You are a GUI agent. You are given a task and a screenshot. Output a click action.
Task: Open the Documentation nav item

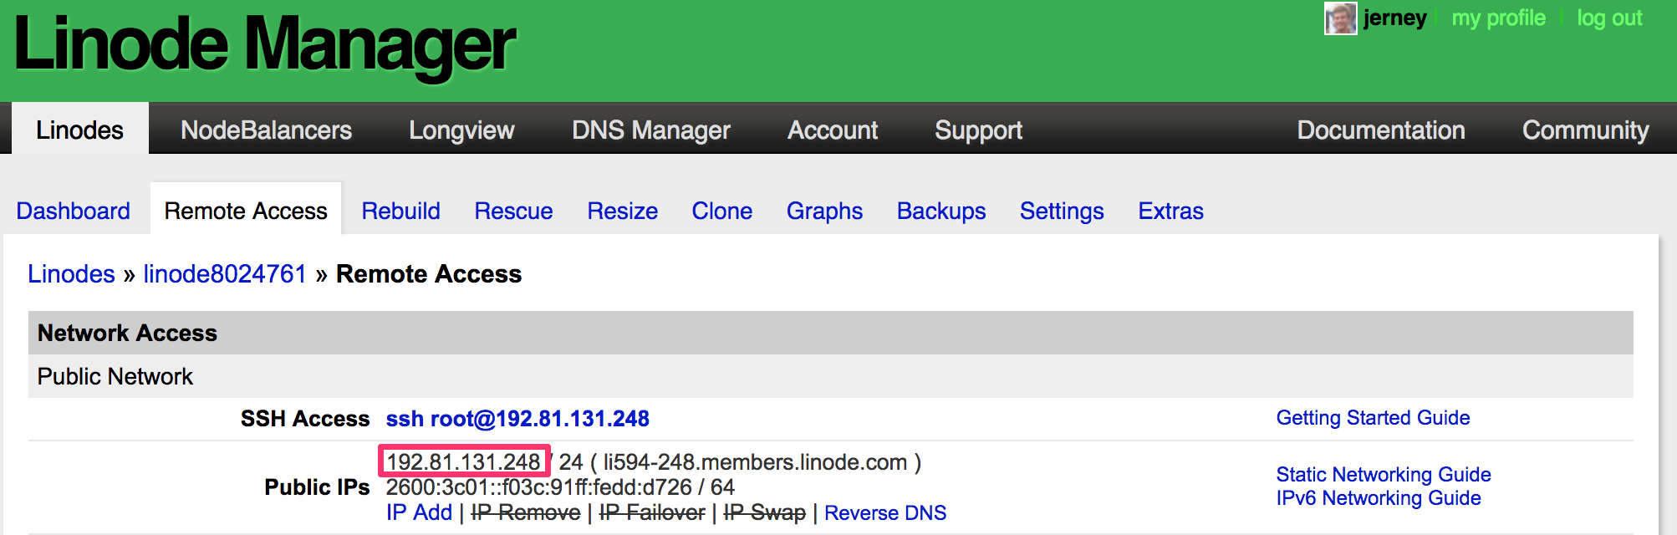coord(1381,130)
